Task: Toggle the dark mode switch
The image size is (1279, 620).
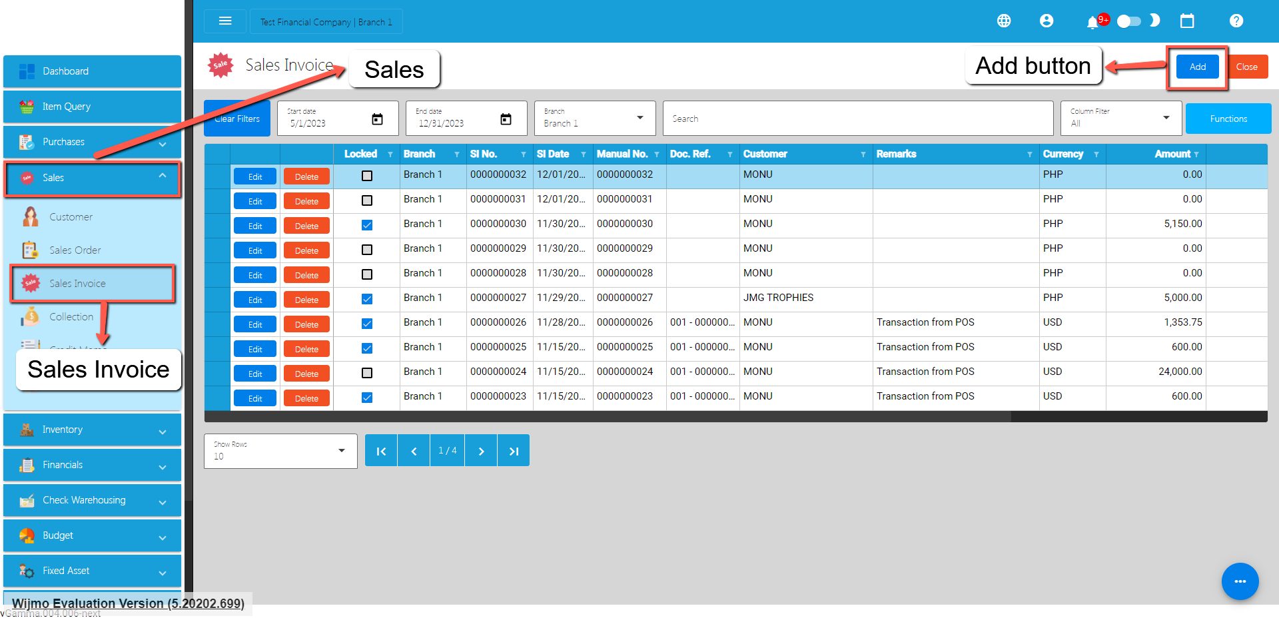Action: 1129,21
